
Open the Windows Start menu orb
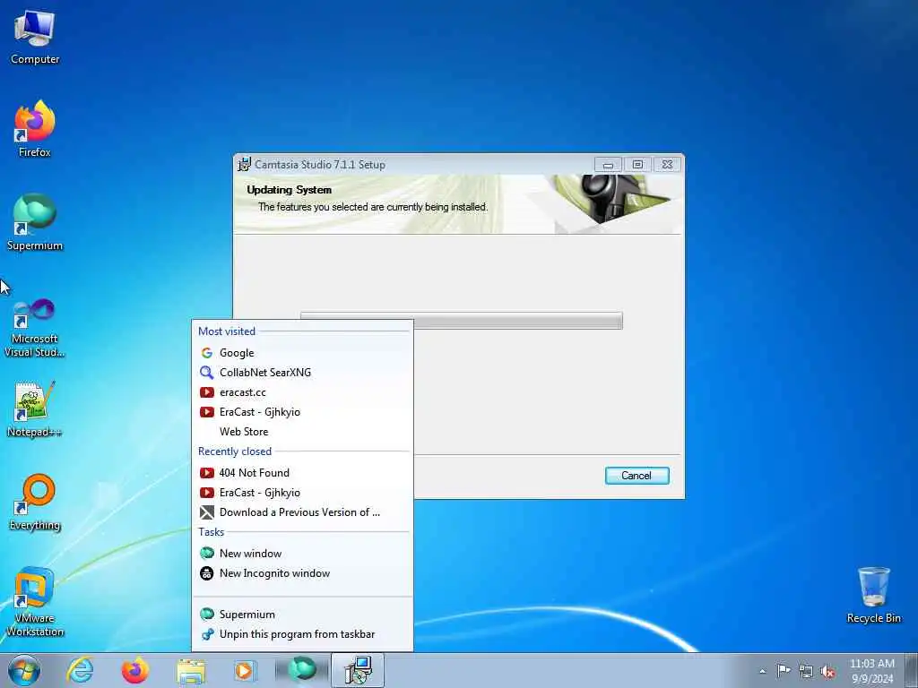click(x=24, y=670)
